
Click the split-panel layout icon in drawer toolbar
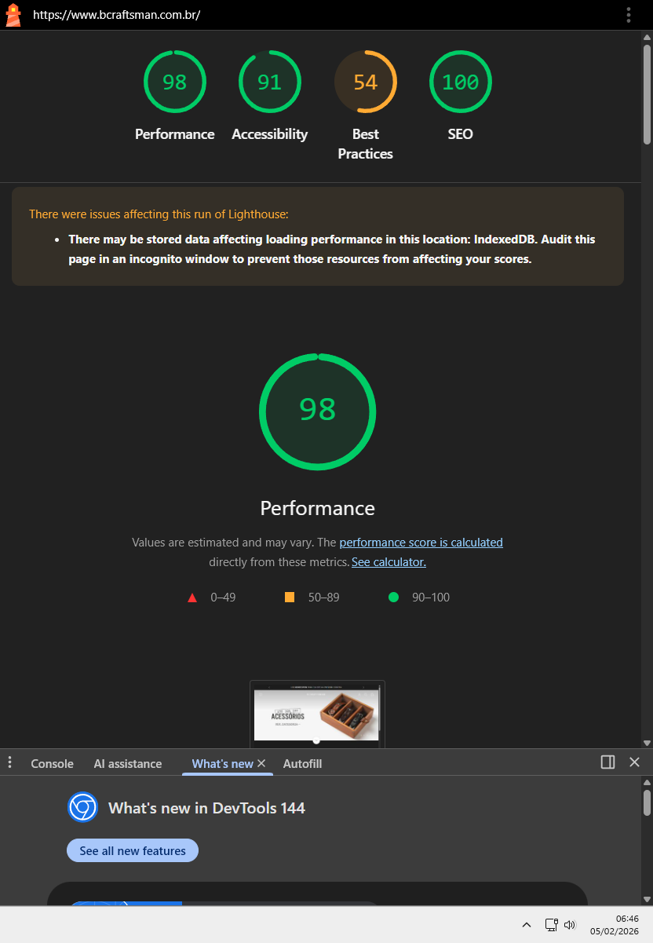[607, 762]
